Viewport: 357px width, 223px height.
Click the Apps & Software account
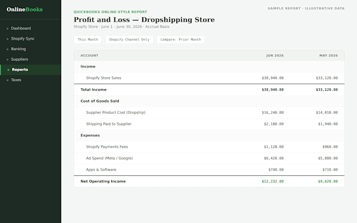[x=101, y=170]
